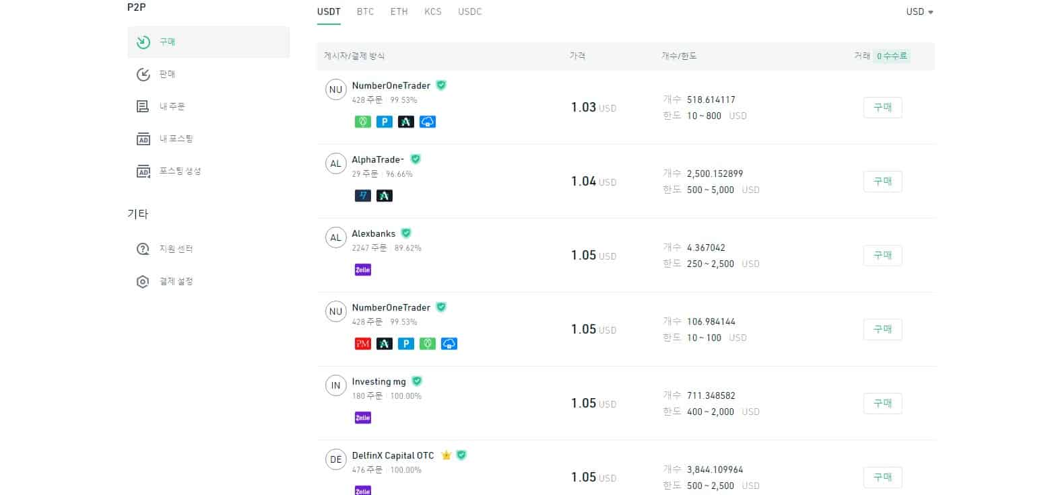The image size is (1052, 495).
Task: Click the PM payment icon under NumberOneTrader
Action: pyautogui.click(x=362, y=343)
